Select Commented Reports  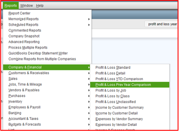[x=47, y=30]
